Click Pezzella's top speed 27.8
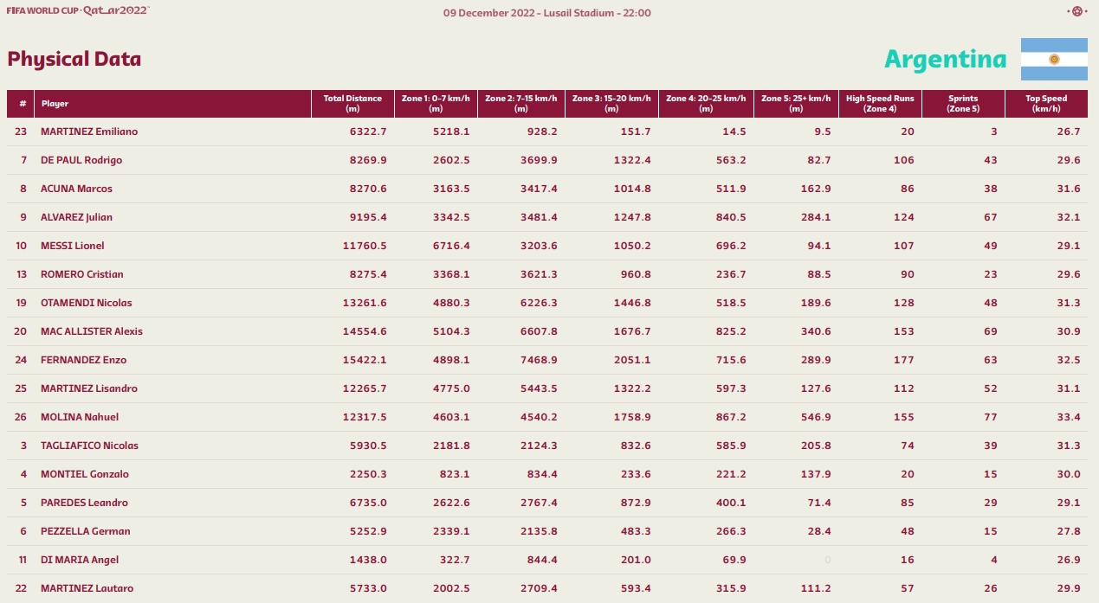 tap(1070, 531)
